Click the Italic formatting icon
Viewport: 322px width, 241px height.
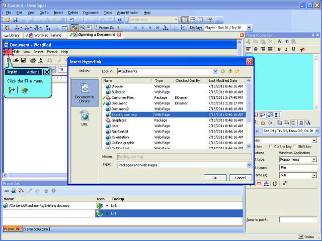click(x=286, y=49)
